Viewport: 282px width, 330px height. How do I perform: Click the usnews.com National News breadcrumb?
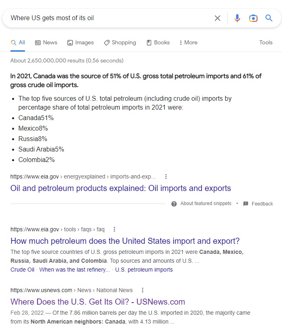click(72, 290)
